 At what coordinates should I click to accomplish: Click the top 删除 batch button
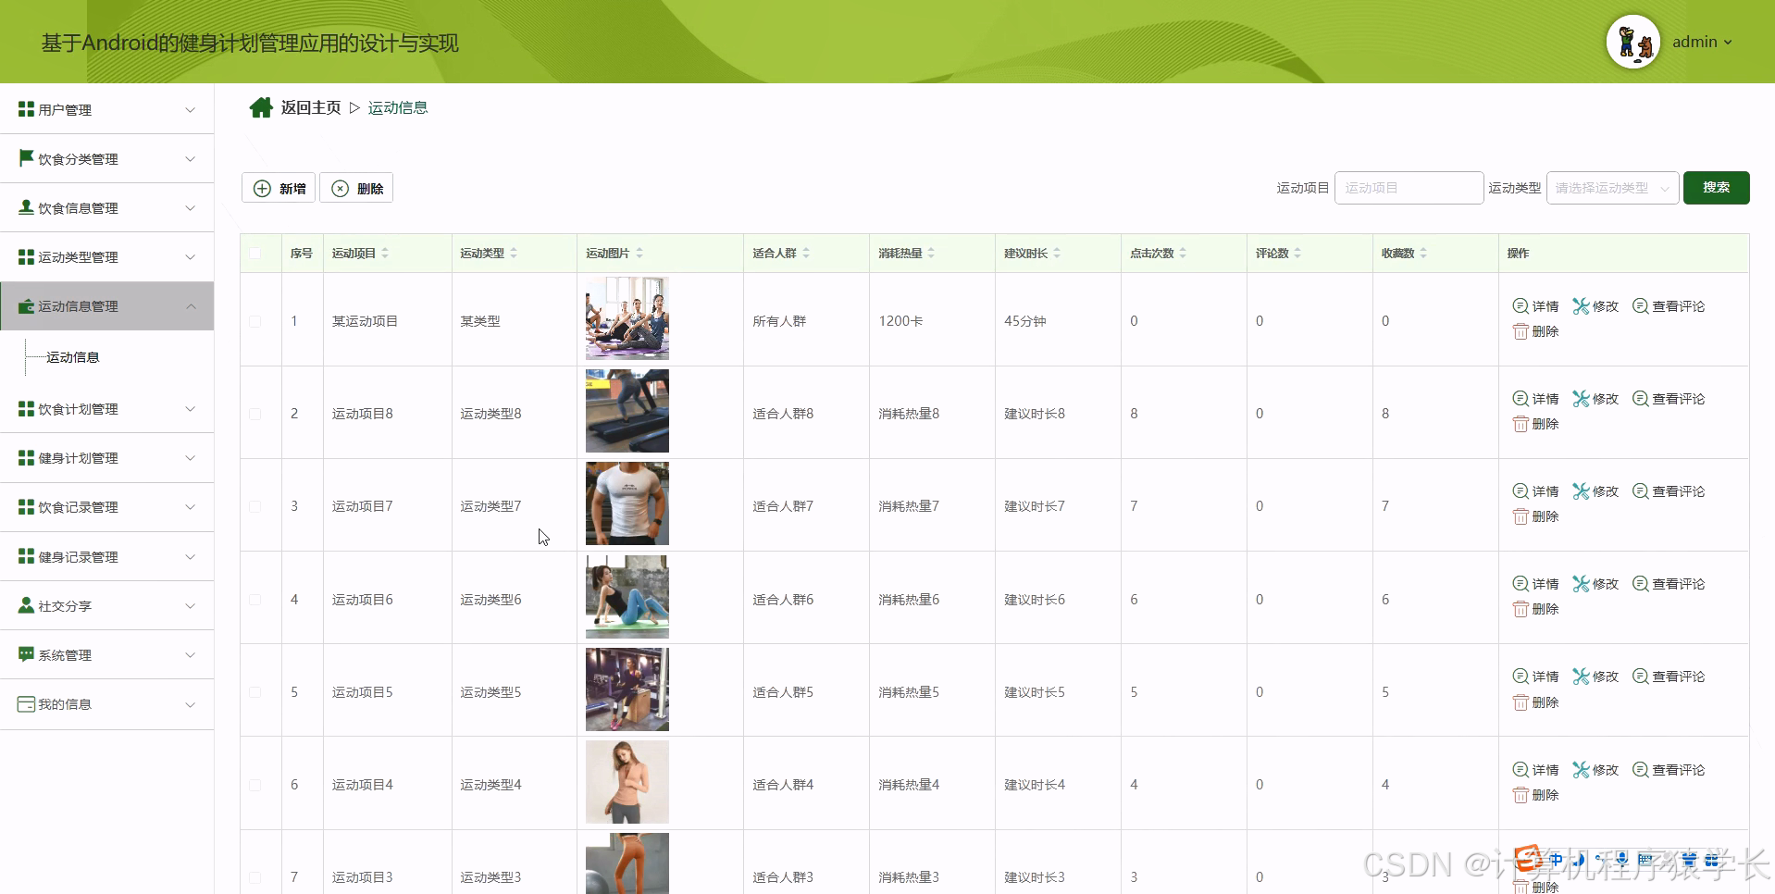click(356, 188)
